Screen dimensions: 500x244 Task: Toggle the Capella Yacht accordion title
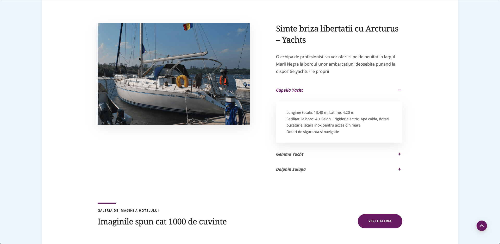tap(289, 90)
